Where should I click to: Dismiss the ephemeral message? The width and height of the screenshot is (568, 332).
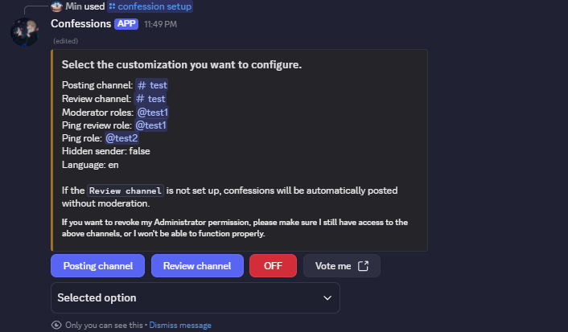coord(180,326)
